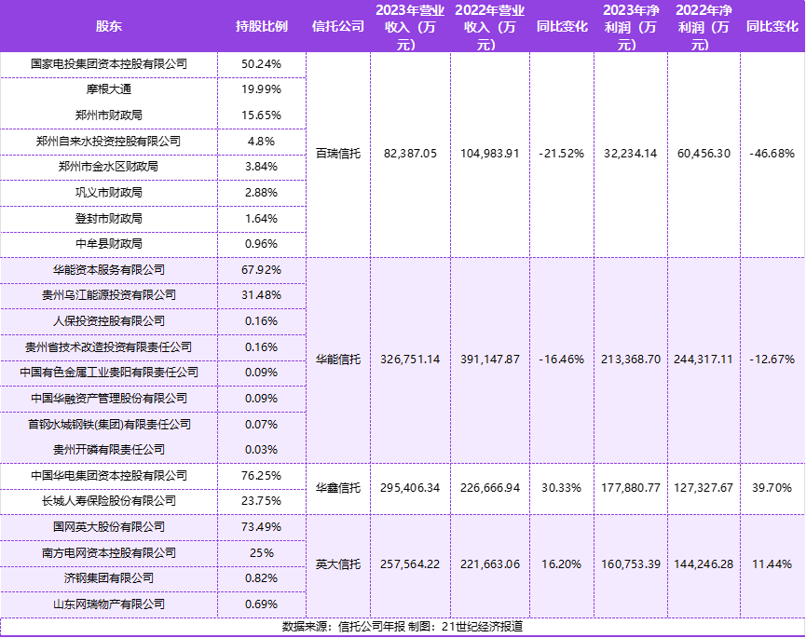The width and height of the screenshot is (806, 638).
Task: Select the 贵州省技术改造投资有限责任公司 cell
Action: pyautogui.click(x=108, y=347)
